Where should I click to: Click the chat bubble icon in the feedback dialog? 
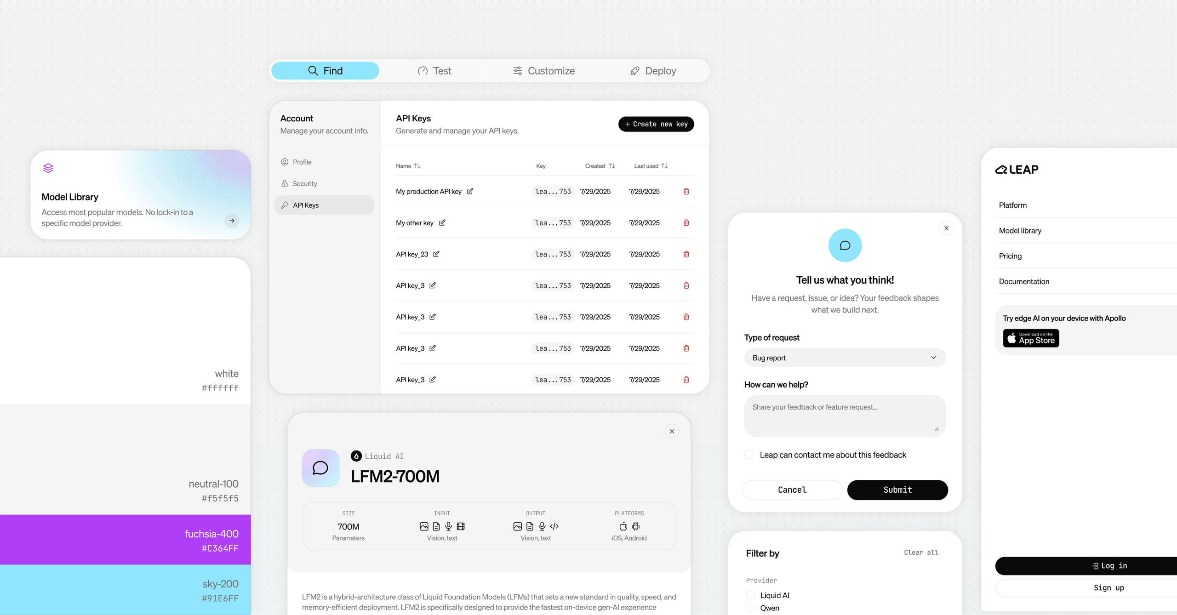tap(845, 245)
